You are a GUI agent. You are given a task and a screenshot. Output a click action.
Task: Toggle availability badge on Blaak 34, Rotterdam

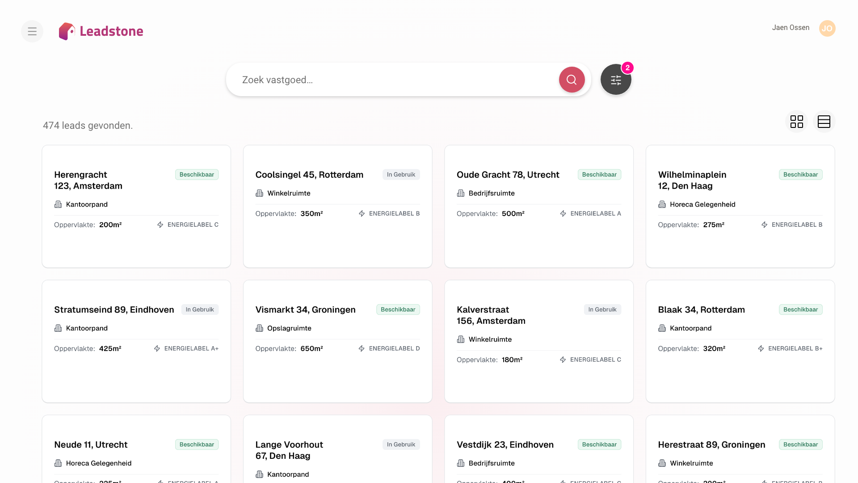pos(800,309)
